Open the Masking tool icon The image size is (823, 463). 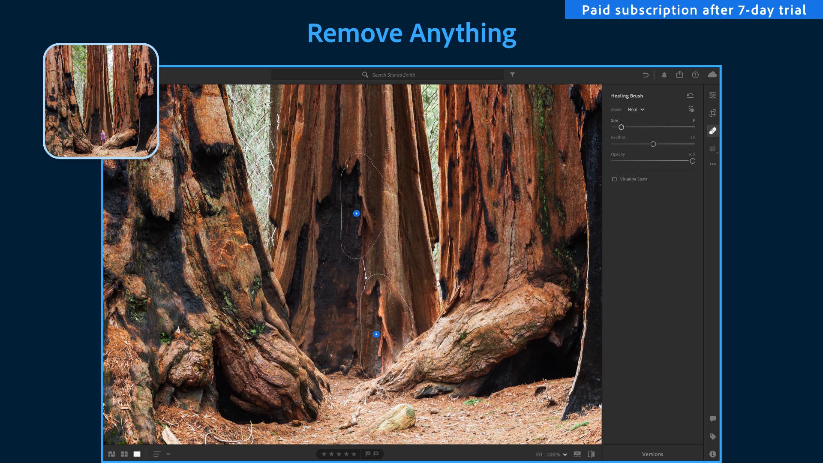pos(712,149)
